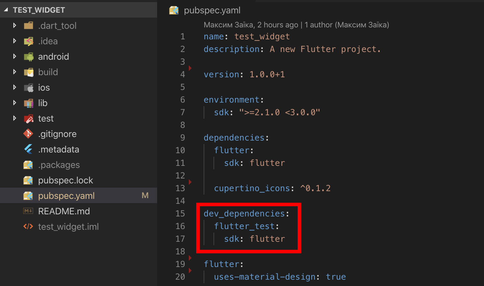Click the README.md markdown icon
484x286 pixels.
[28, 211]
